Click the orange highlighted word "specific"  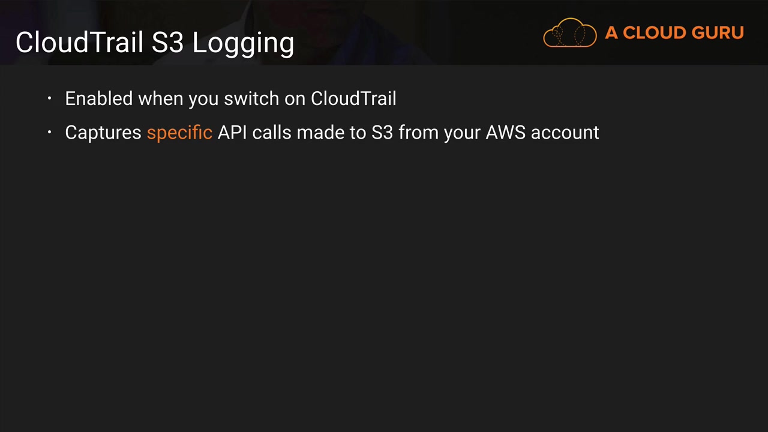pyautogui.click(x=179, y=132)
